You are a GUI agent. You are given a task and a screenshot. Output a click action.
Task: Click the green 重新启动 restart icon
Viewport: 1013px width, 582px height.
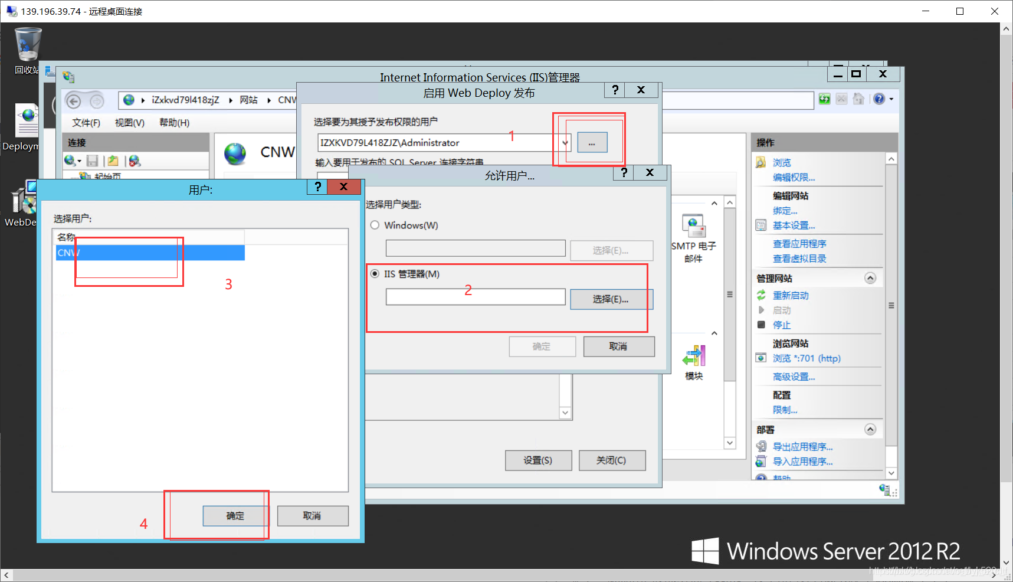coord(761,295)
